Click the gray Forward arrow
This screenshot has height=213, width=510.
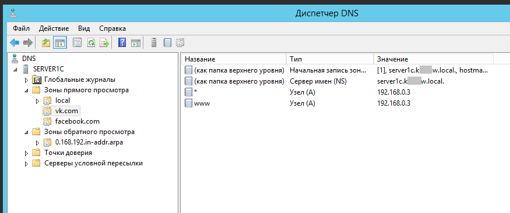pyautogui.click(x=28, y=42)
